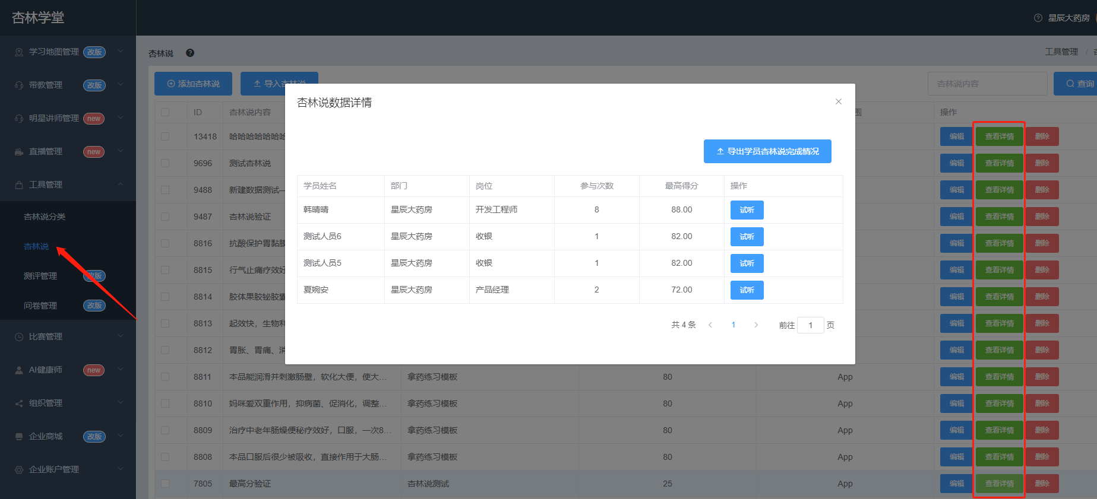This screenshot has height=499, width=1097.
Task: Click 试听 for 韩晴晴
Action: pos(747,210)
